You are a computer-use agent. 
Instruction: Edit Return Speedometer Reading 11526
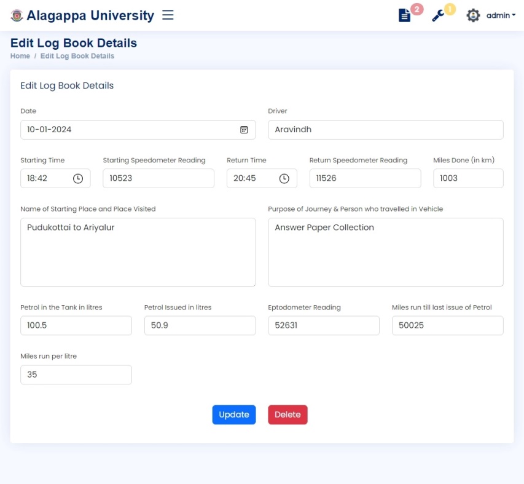(366, 178)
